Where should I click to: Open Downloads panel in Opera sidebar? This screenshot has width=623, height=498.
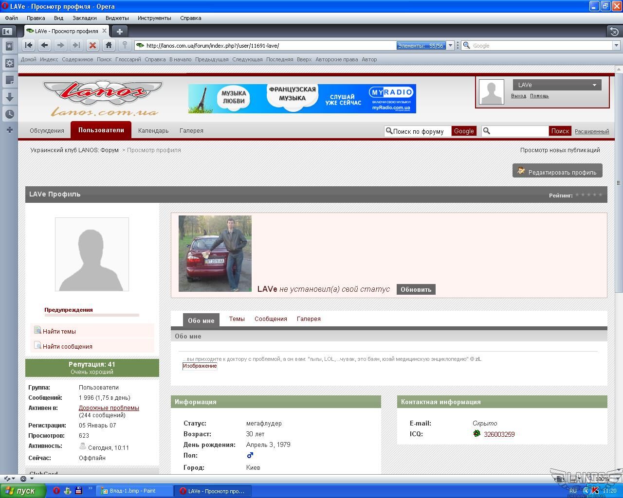coord(9,97)
